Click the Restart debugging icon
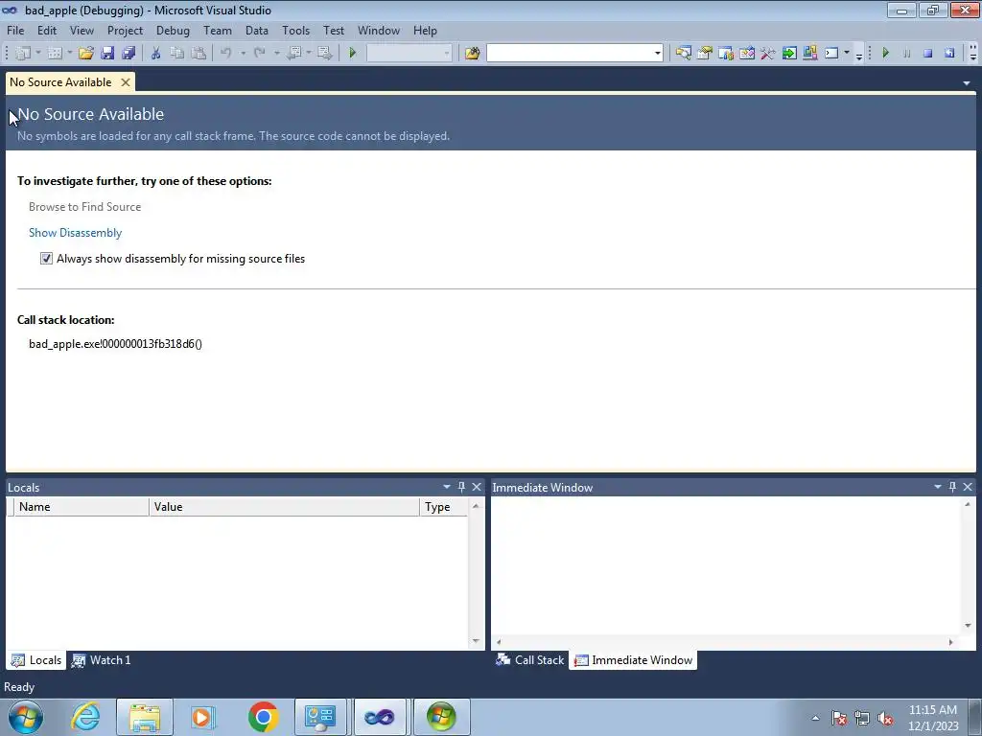The height and width of the screenshot is (736, 982). pyautogui.click(x=949, y=54)
